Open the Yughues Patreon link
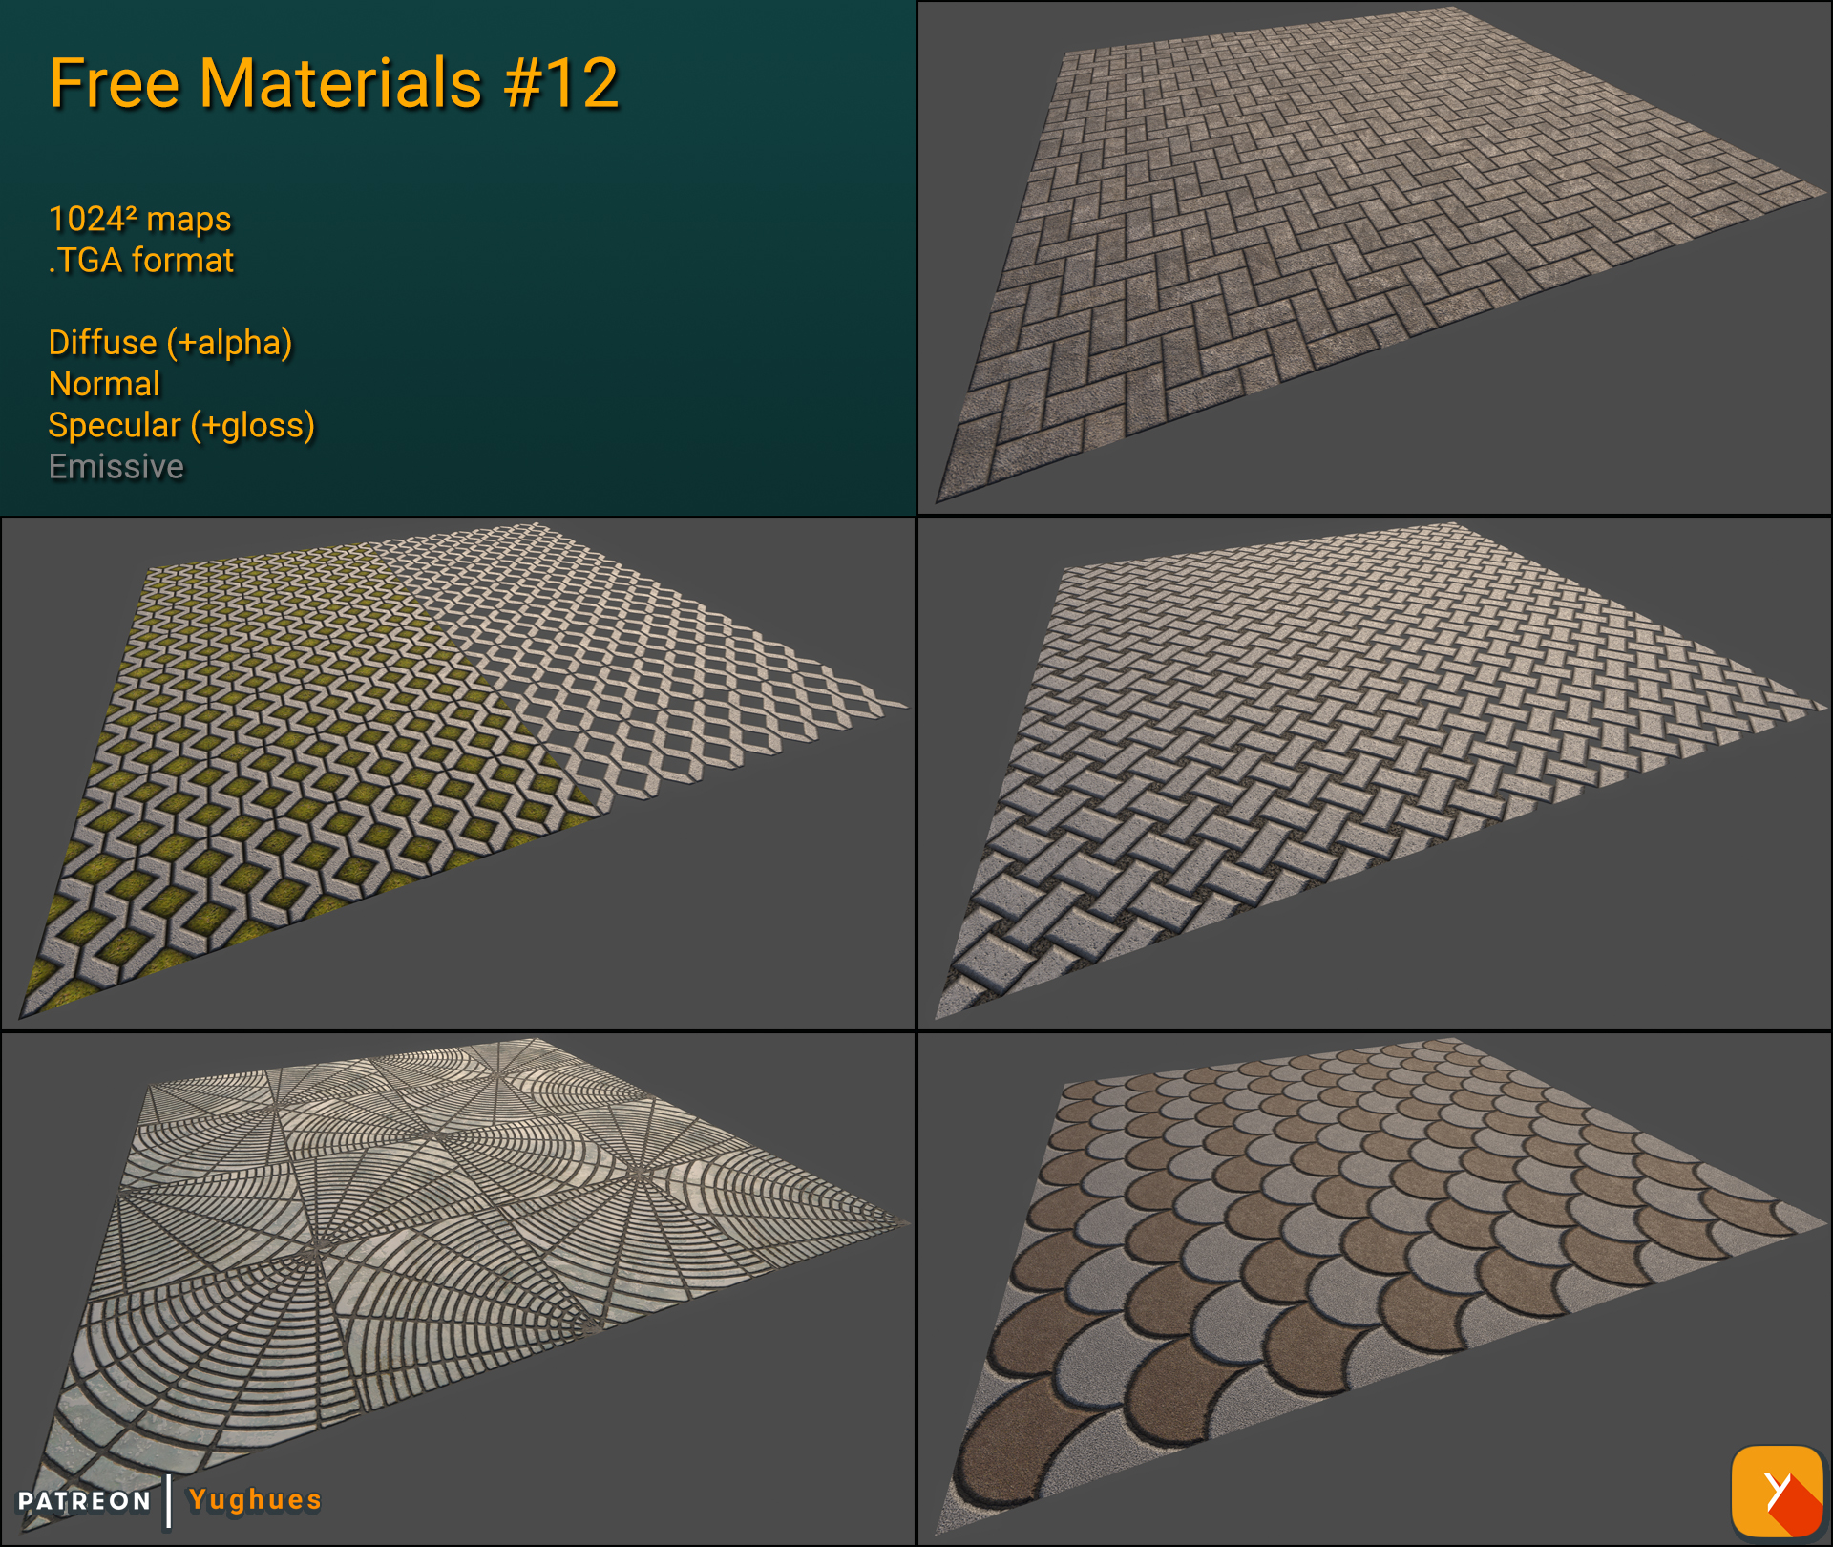The height and width of the screenshot is (1547, 1833). pos(254,1499)
